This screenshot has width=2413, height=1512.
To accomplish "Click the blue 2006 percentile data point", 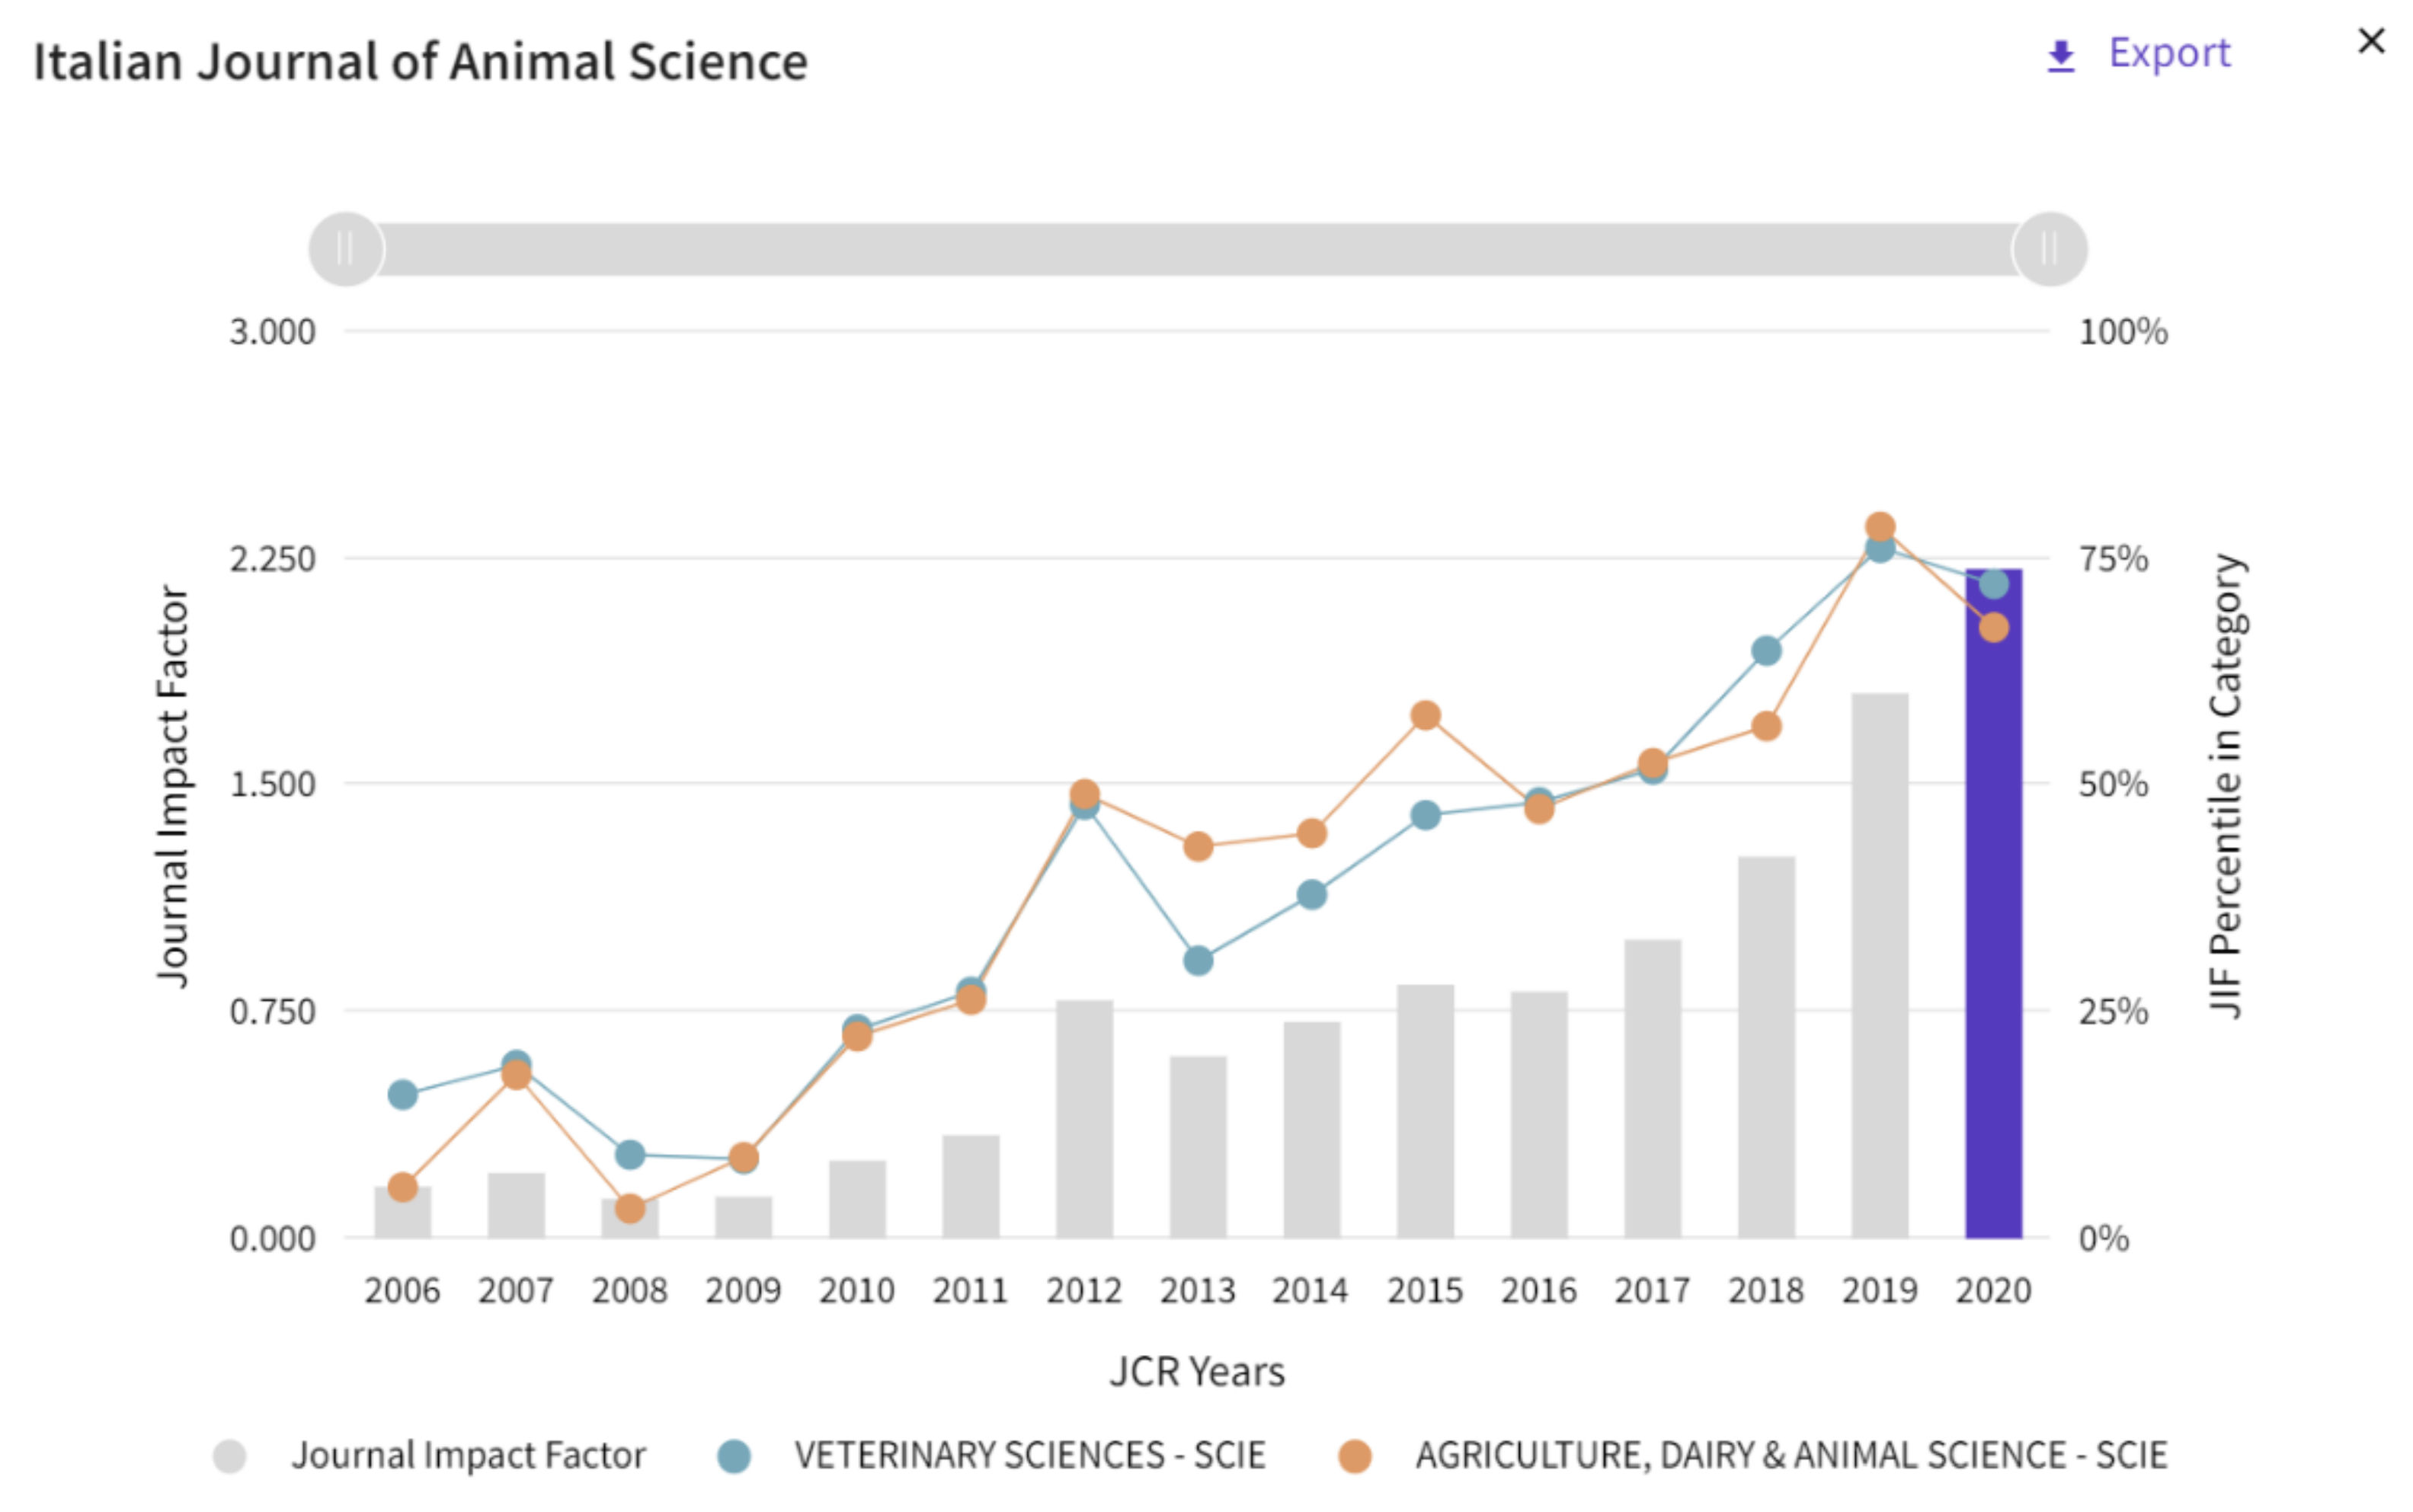I will [x=403, y=1095].
